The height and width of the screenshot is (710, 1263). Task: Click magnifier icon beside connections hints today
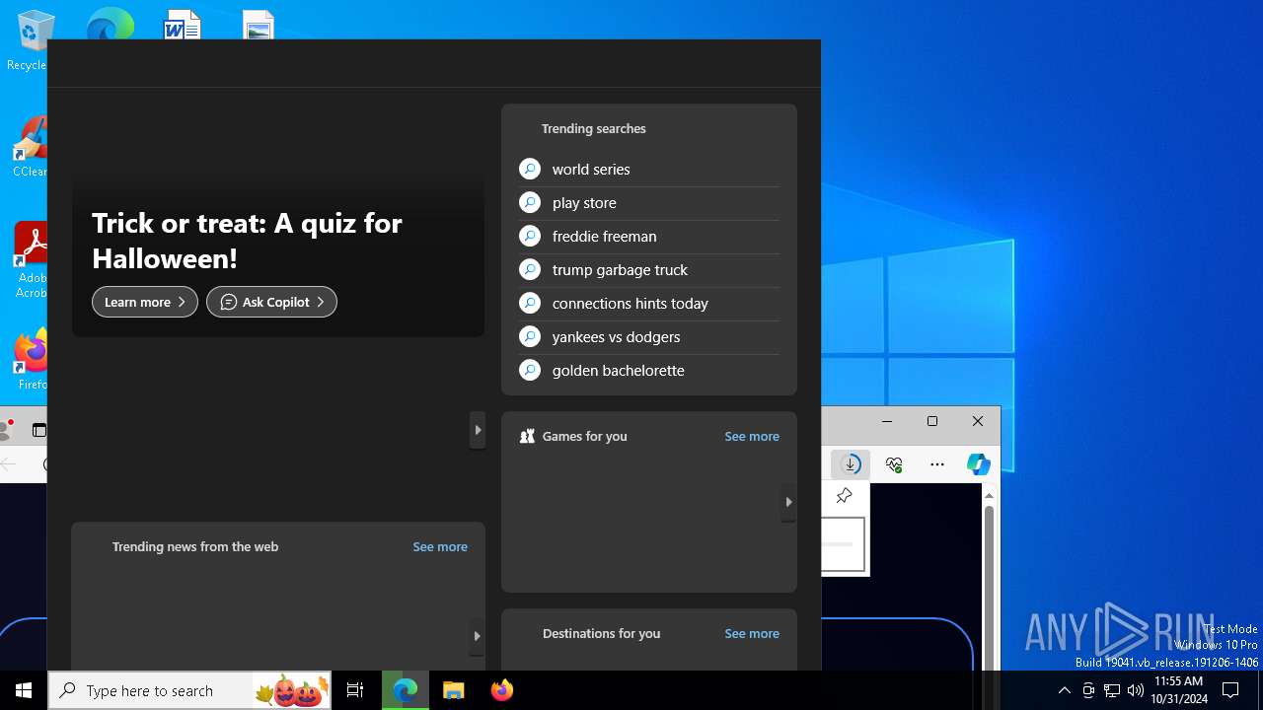(x=530, y=304)
